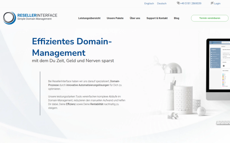Switch language to Deutsch
Image resolution: width=230 pixels, height=143 pixels.
click(x=162, y=3)
